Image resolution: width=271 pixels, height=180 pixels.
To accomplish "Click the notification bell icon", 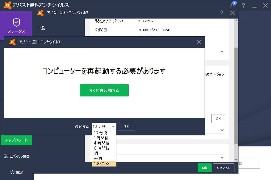I will click(233, 5).
